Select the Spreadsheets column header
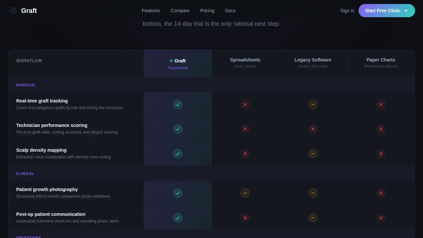The image size is (423, 238). pos(245,62)
